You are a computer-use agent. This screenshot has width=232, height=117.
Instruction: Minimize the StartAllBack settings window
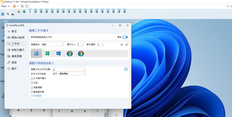(x=113, y=25)
